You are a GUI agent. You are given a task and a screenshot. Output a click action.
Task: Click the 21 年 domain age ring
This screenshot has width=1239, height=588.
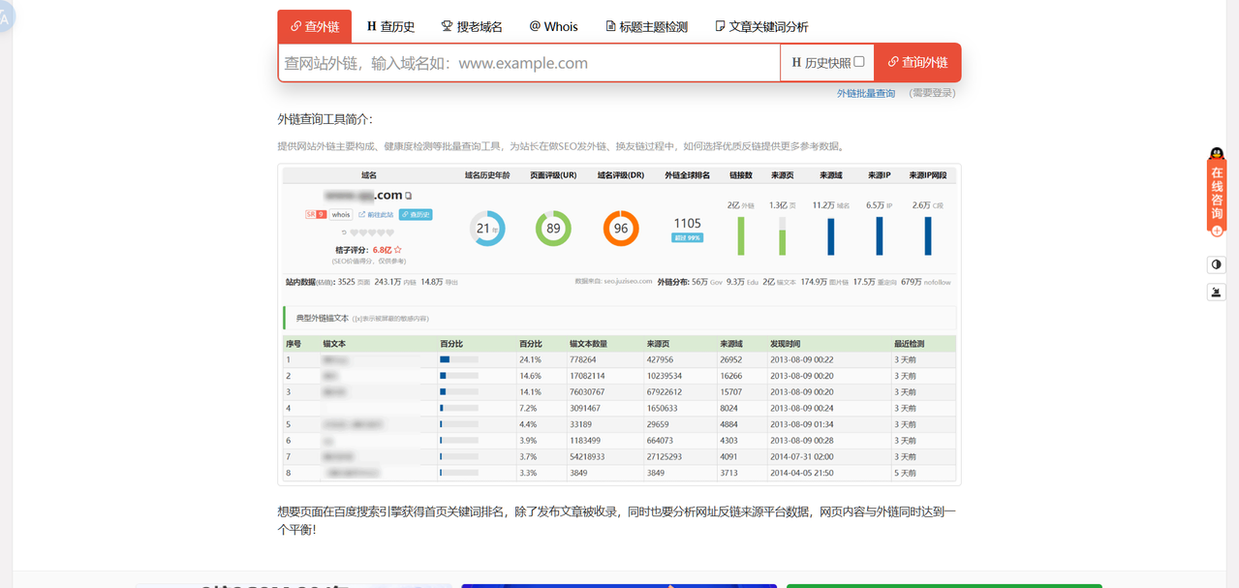(x=487, y=229)
